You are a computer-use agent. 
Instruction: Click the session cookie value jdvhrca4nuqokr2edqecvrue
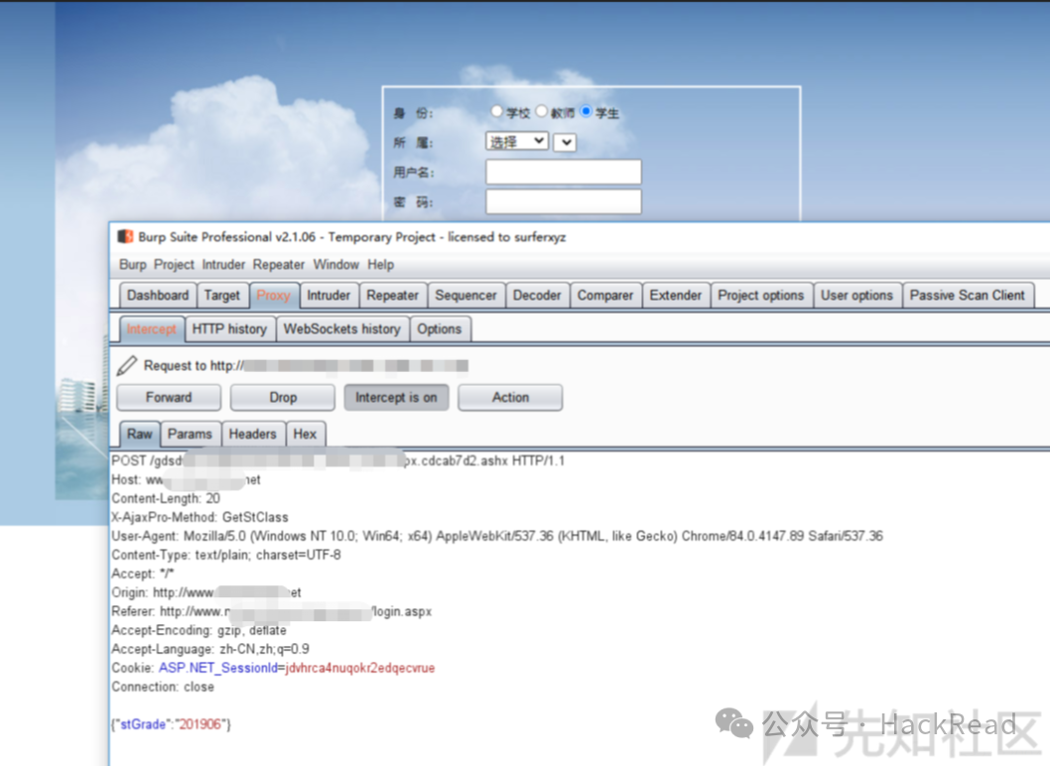coord(359,668)
